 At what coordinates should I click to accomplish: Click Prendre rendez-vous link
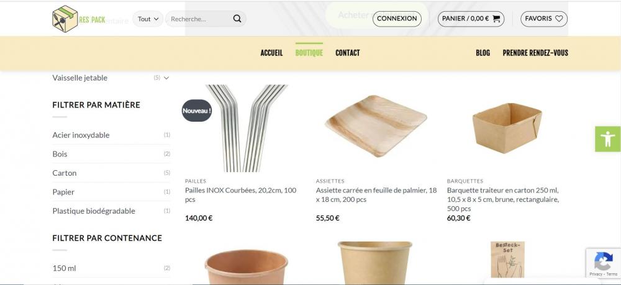tap(535, 53)
